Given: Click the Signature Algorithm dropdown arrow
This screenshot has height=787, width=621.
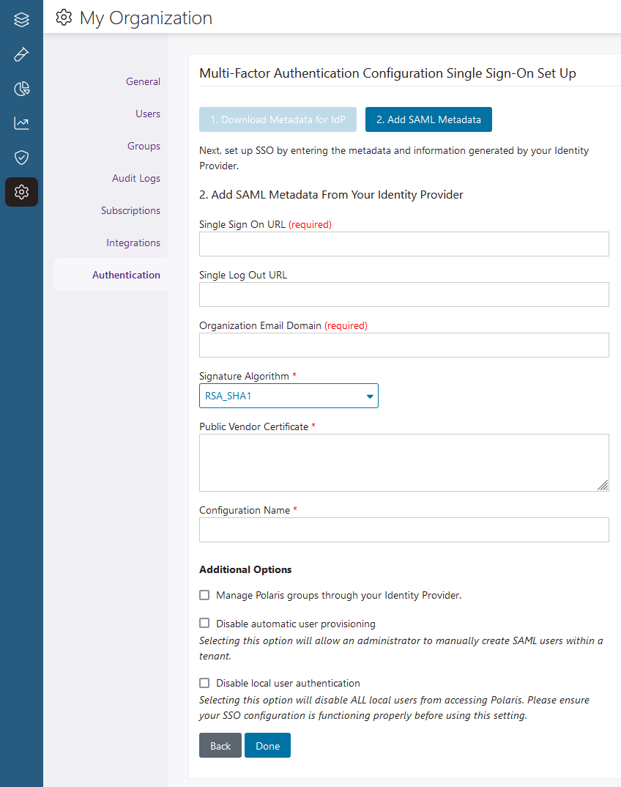Looking at the screenshot, I should [370, 396].
